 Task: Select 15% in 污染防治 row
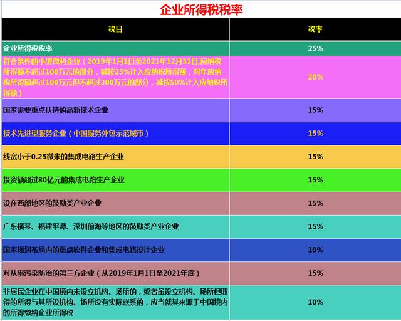point(315,273)
